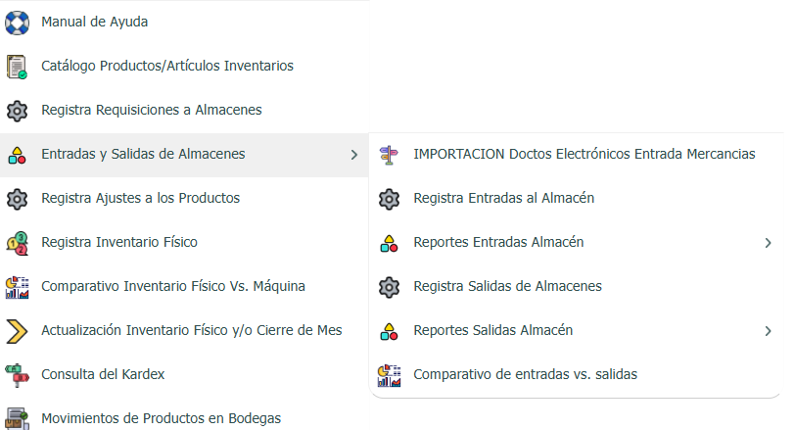The height and width of the screenshot is (430, 794).
Task: Open Registra Ajustes a los Productos
Action: [140, 198]
